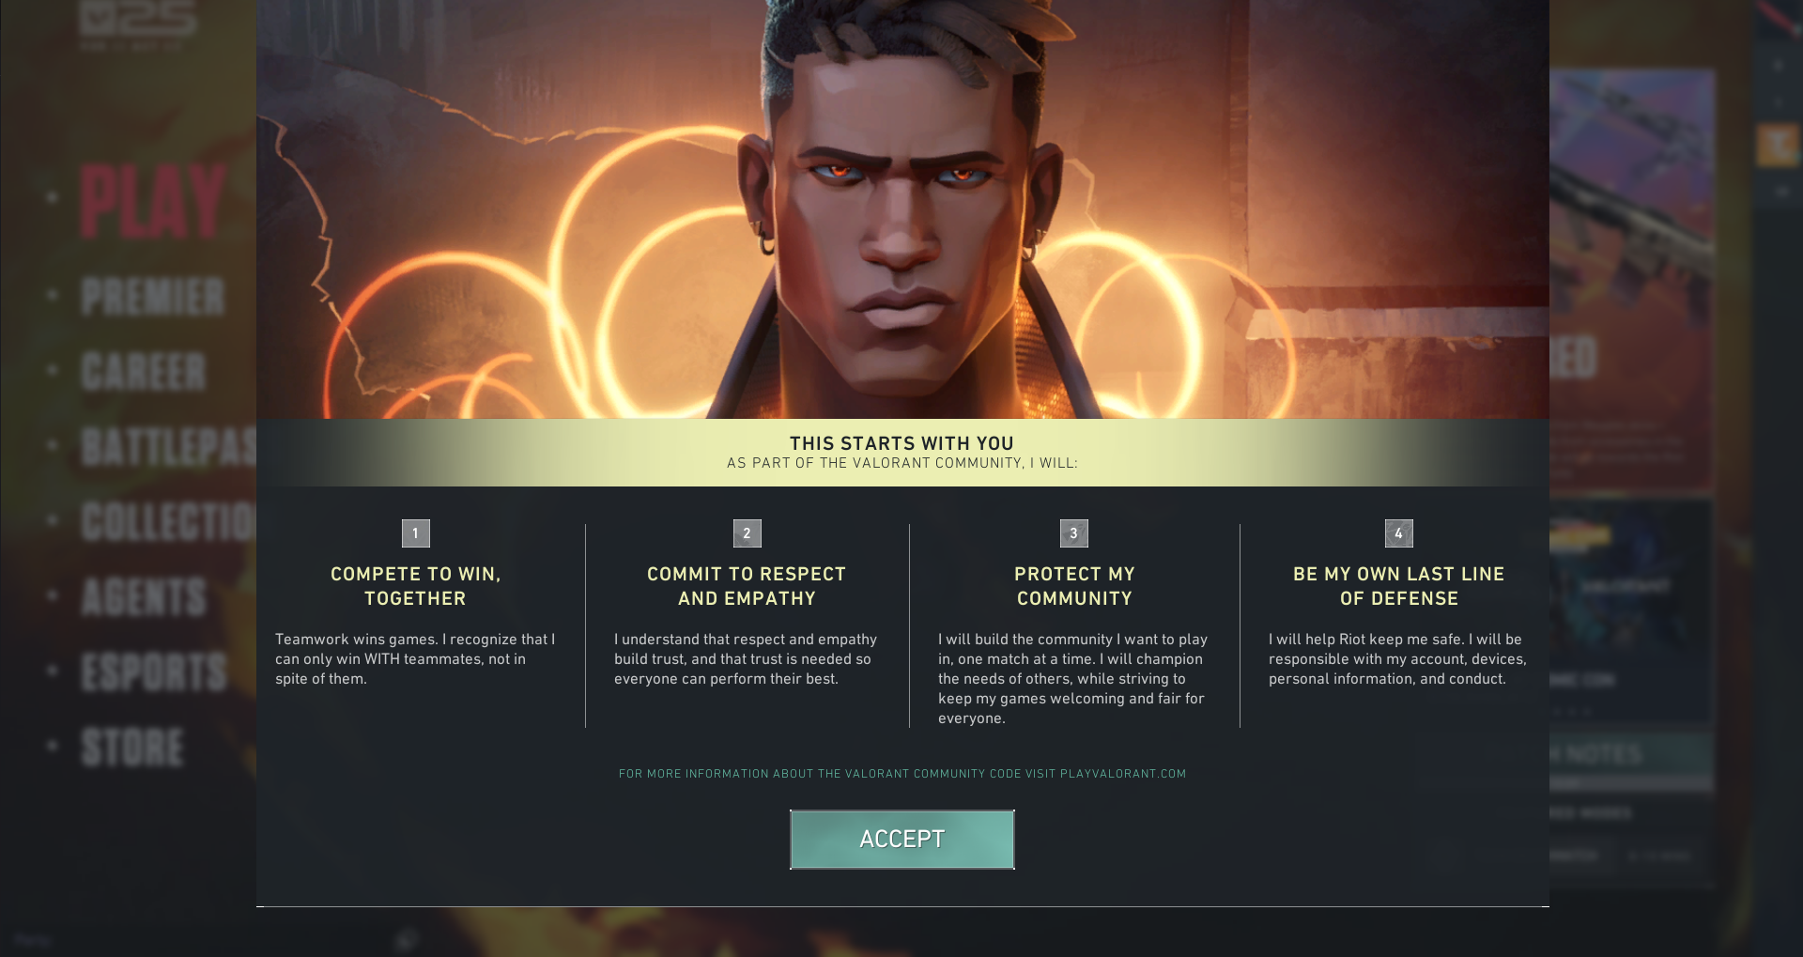Screen dimensions: 1803x957
Task: Click the number 2 badge icon
Action: click(747, 533)
